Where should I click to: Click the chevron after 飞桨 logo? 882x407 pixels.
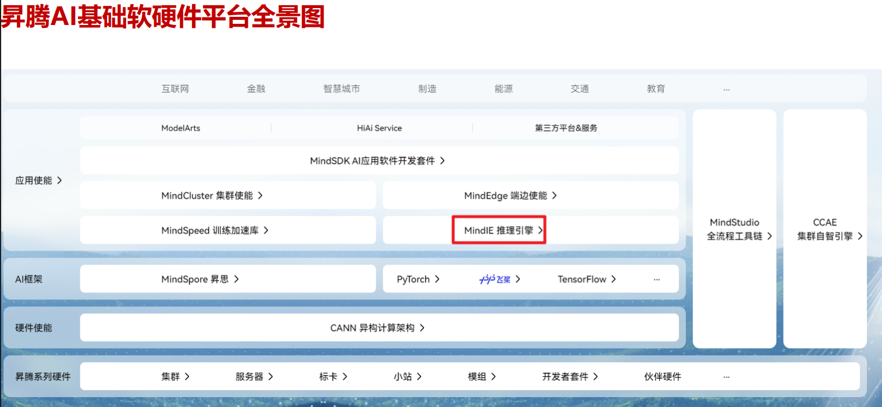(x=518, y=279)
